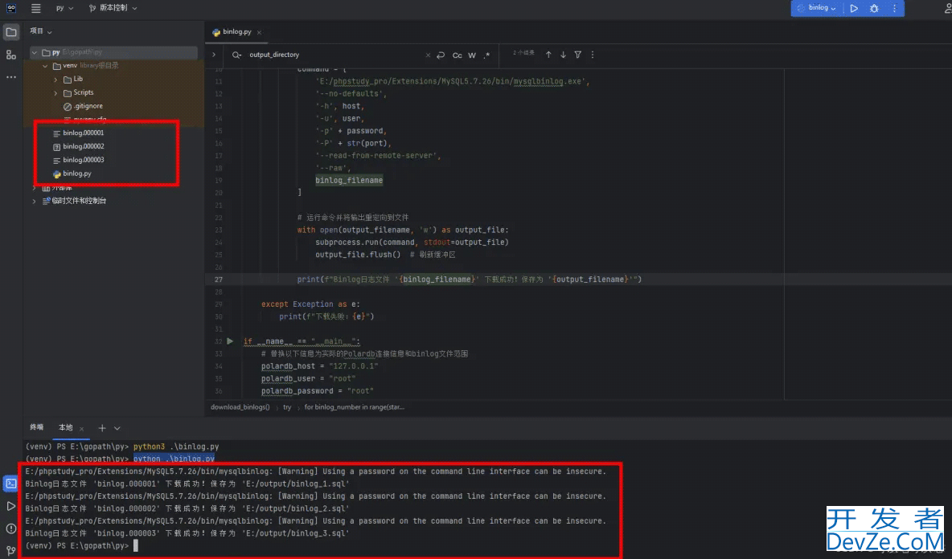The image size is (952, 559).
Task: Show more tool windows ellipsis
Action: point(11,77)
